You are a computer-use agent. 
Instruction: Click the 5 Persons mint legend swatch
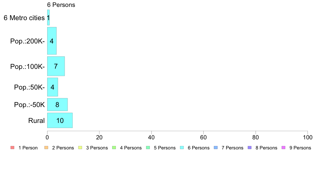148,148
